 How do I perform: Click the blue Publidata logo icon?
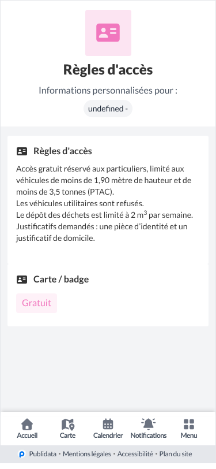coord(22,454)
